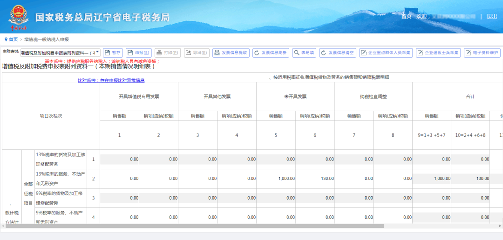Click the 纳税检查调整 column header

(x=374, y=96)
